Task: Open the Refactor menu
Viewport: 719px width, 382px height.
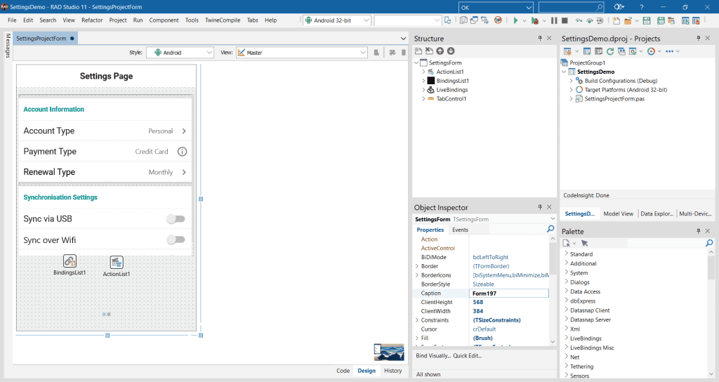Action: point(92,20)
